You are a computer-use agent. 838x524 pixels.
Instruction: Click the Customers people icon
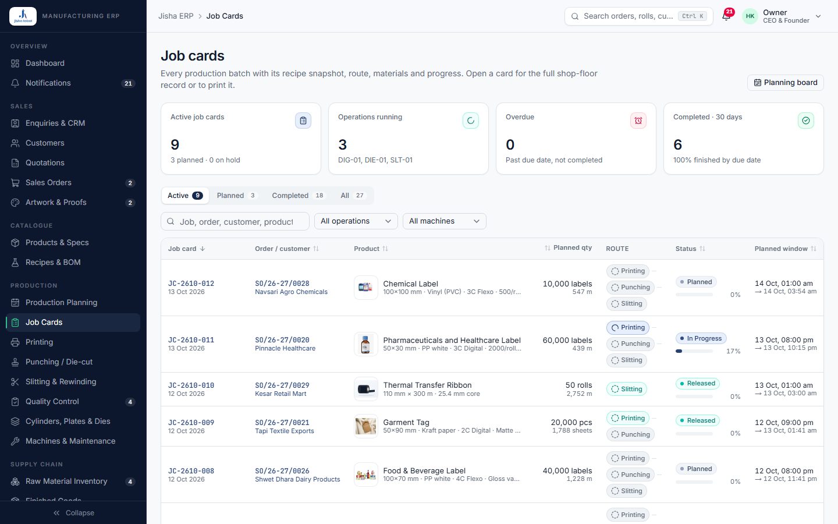click(15, 143)
